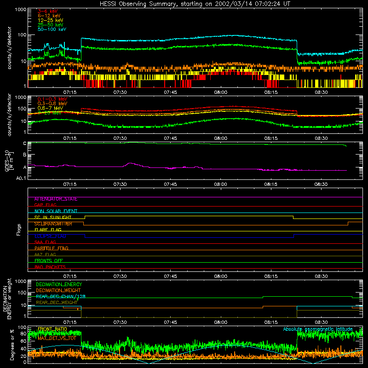The width and height of the screenshot is (368, 368).
Task: Click the yellow SC_IN_SUNLIGHT flag label
Action: point(53,217)
